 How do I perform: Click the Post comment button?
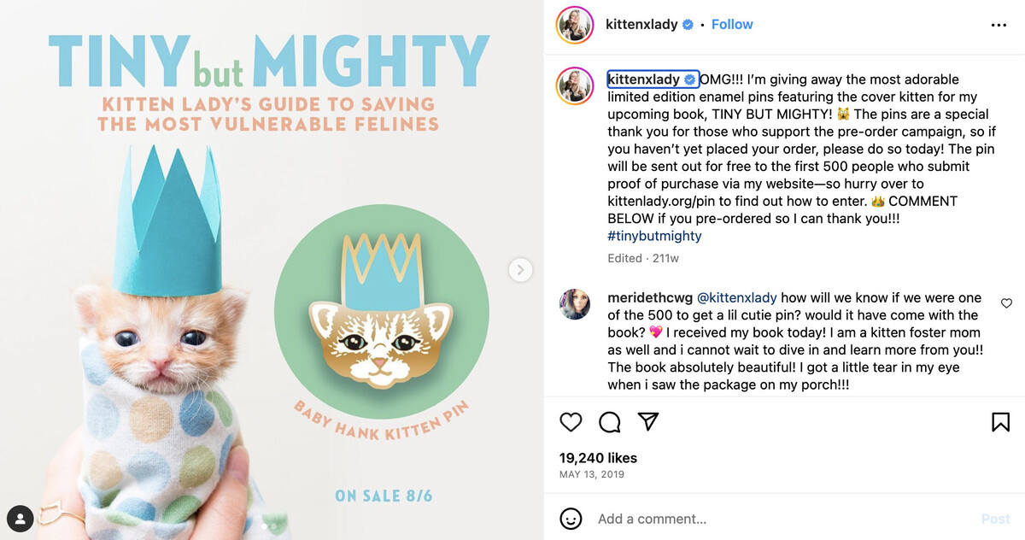(x=995, y=519)
